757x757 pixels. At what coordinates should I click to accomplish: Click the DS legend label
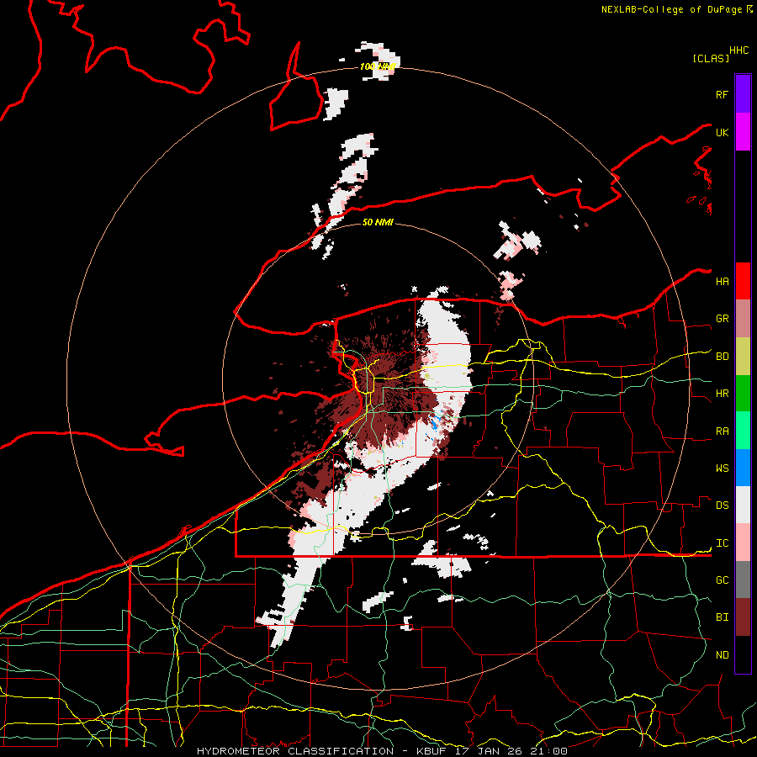pyautogui.click(x=722, y=506)
